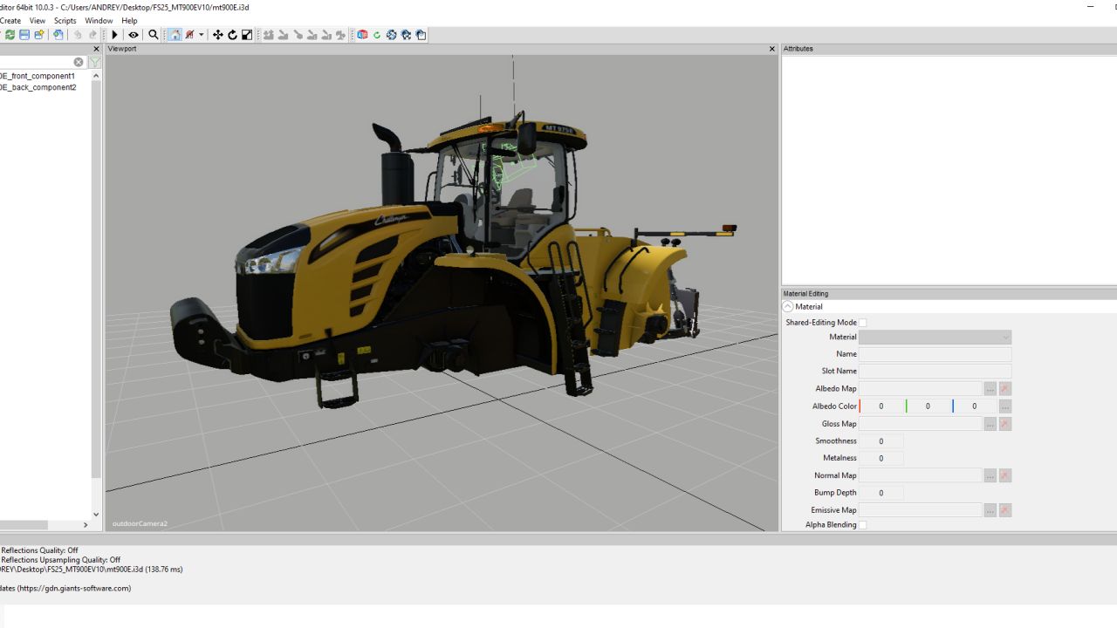Clear the Gloss Map with red X
Image resolution: width=1117 pixels, height=628 pixels.
pyautogui.click(x=1005, y=424)
